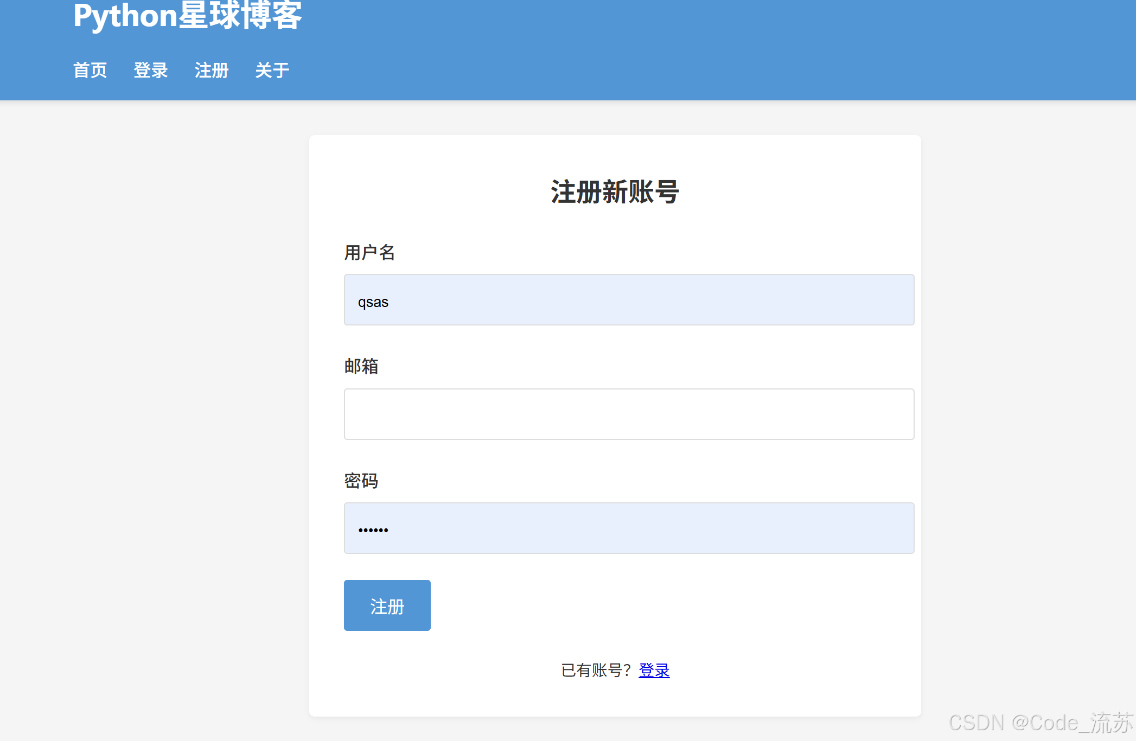Screen dimensions: 1136x741
Task: Focus the 密码 field with masked dots
Action: [629, 528]
